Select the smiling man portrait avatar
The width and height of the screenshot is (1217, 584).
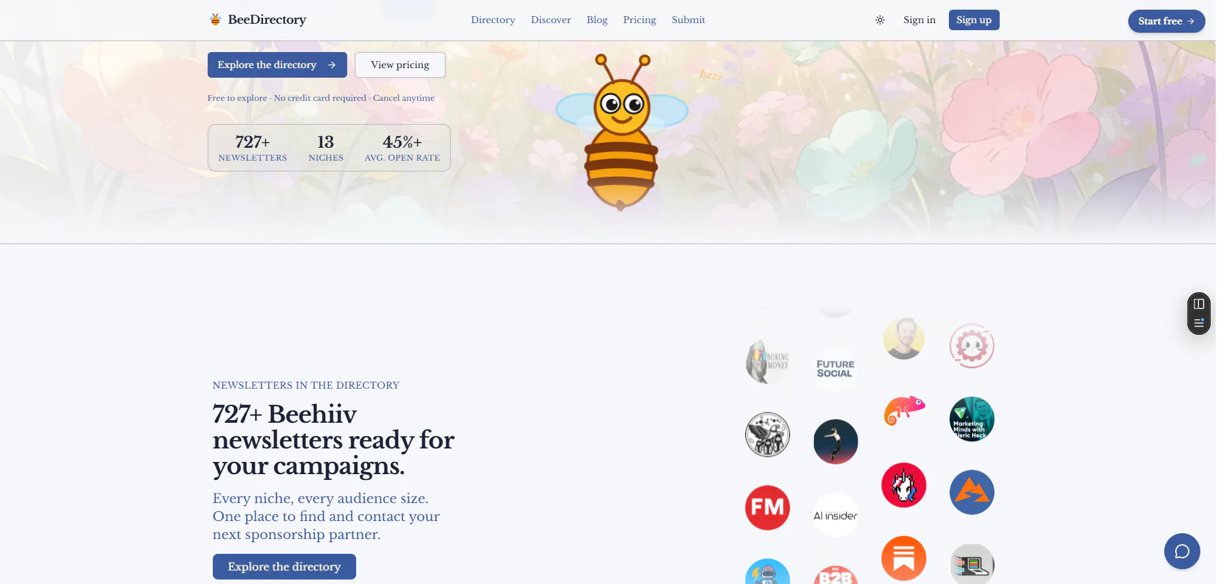[904, 338]
